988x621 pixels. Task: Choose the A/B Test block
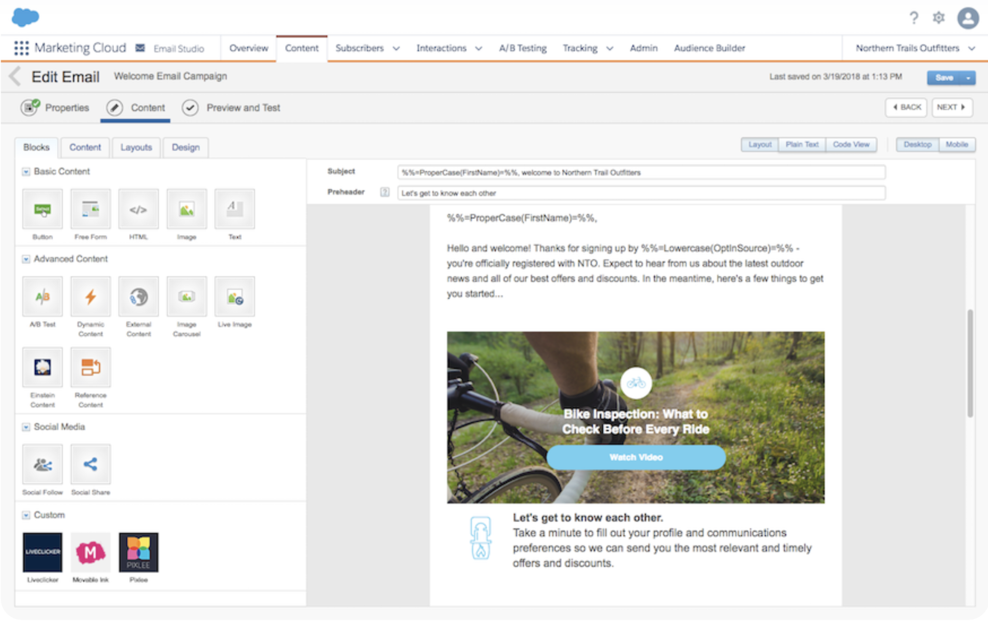coord(42,297)
